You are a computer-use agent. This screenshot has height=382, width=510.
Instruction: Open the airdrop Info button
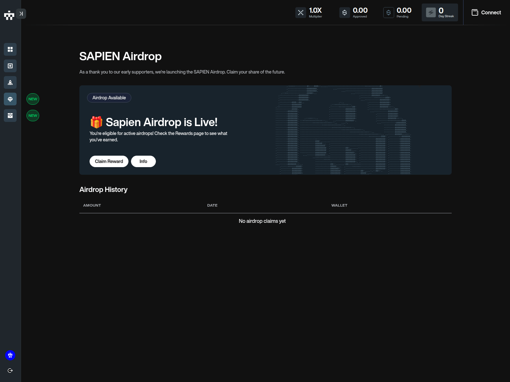tap(143, 161)
